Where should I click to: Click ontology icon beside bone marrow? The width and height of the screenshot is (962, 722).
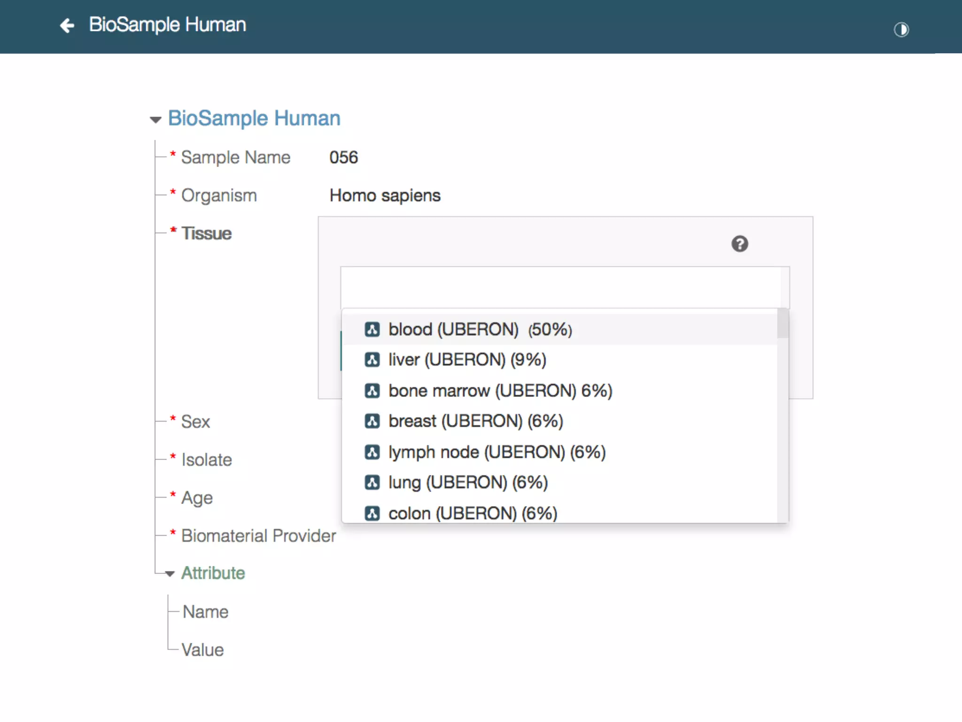click(372, 391)
